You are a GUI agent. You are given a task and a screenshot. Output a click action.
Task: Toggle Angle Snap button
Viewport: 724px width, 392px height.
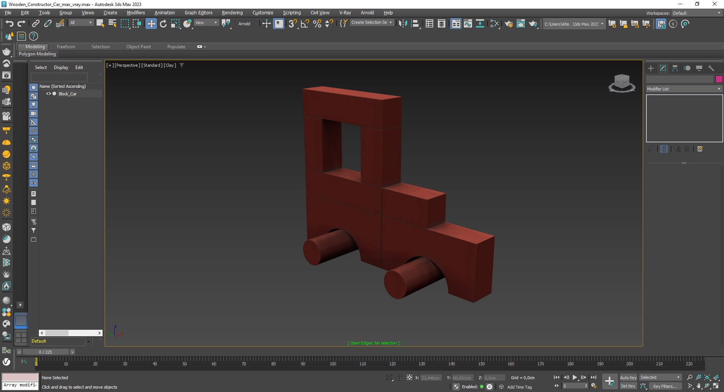[305, 24]
